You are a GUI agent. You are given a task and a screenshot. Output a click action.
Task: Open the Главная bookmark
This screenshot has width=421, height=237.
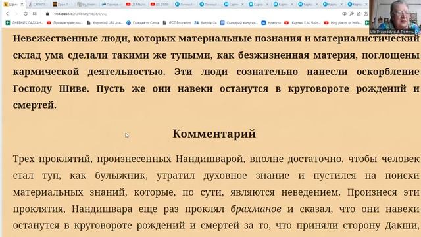143,23
